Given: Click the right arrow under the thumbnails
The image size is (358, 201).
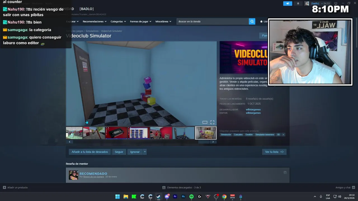Looking at the screenshot, I should click(x=213, y=142).
